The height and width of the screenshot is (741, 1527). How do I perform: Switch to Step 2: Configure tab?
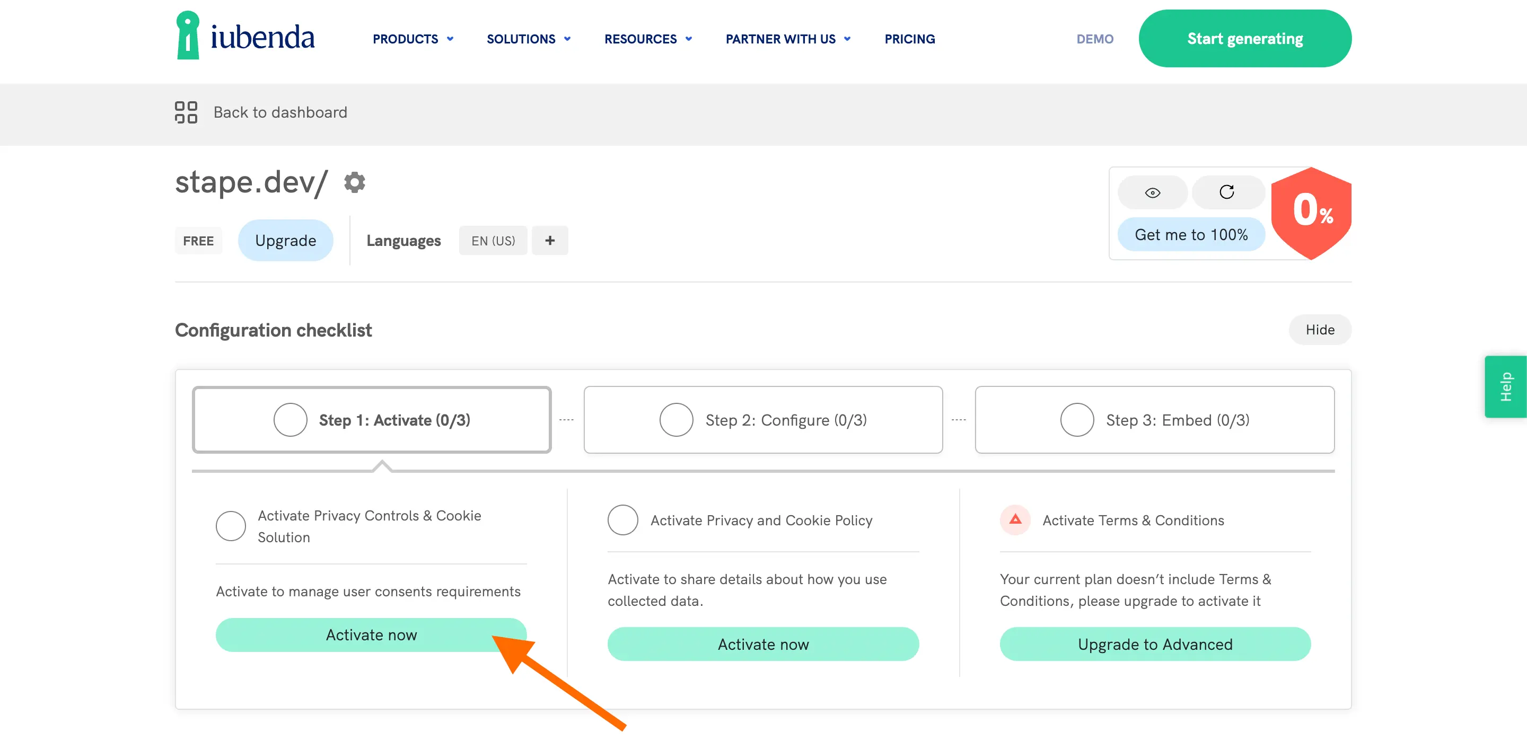[763, 420]
